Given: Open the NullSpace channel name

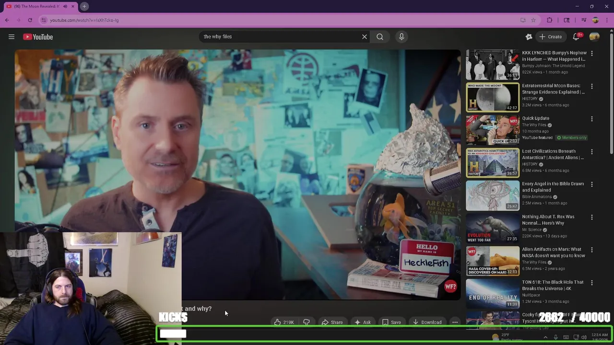Looking at the screenshot, I should pyautogui.click(x=531, y=295).
